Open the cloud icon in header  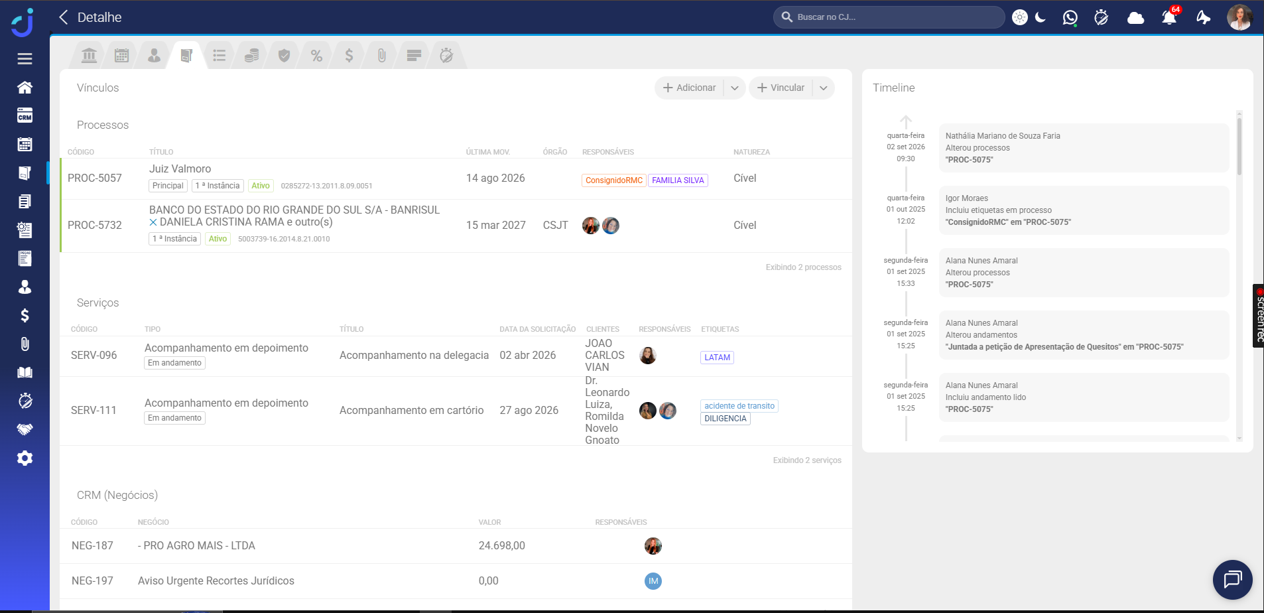pyautogui.click(x=1136, y=17)
